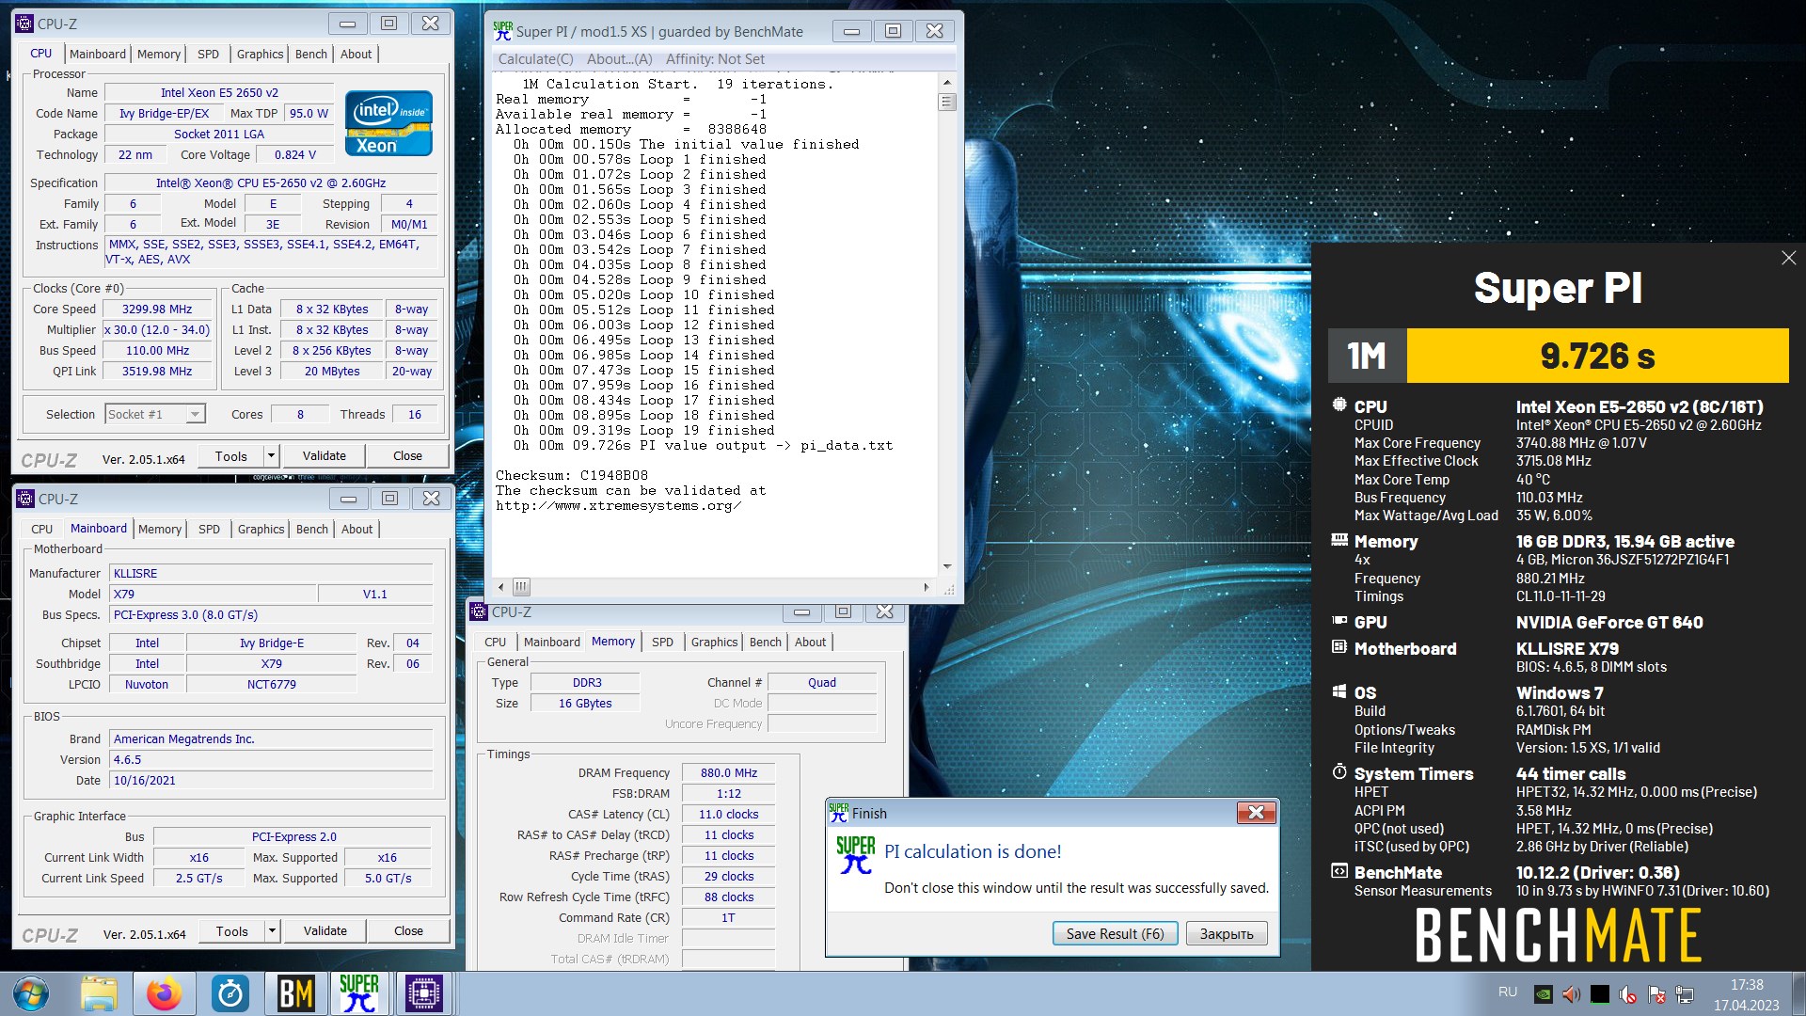Click the Intel Xeon logo in CPU-Z

[388, 123]
